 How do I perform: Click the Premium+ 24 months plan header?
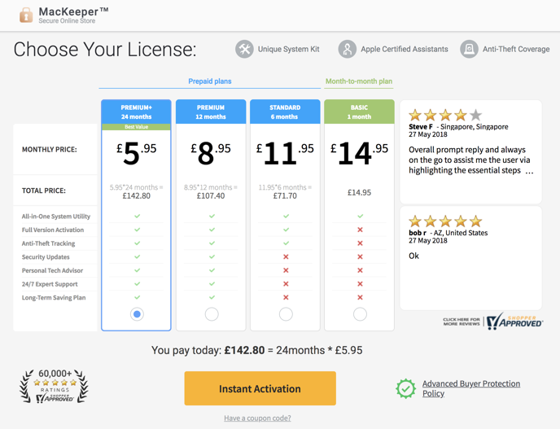[x=136, y=112]
